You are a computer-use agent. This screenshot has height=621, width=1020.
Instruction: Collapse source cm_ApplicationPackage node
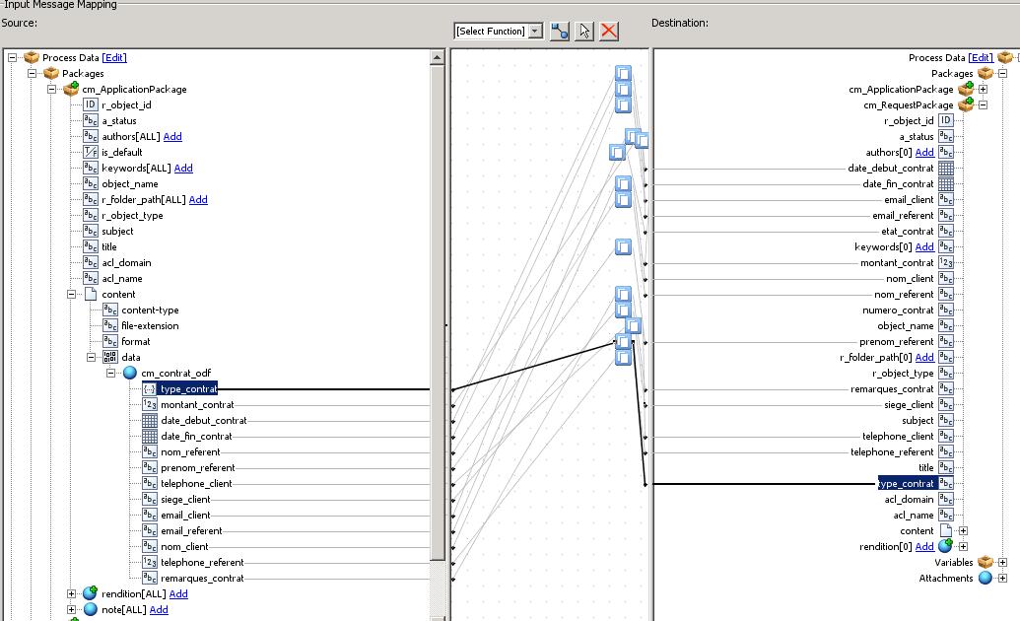51,89
